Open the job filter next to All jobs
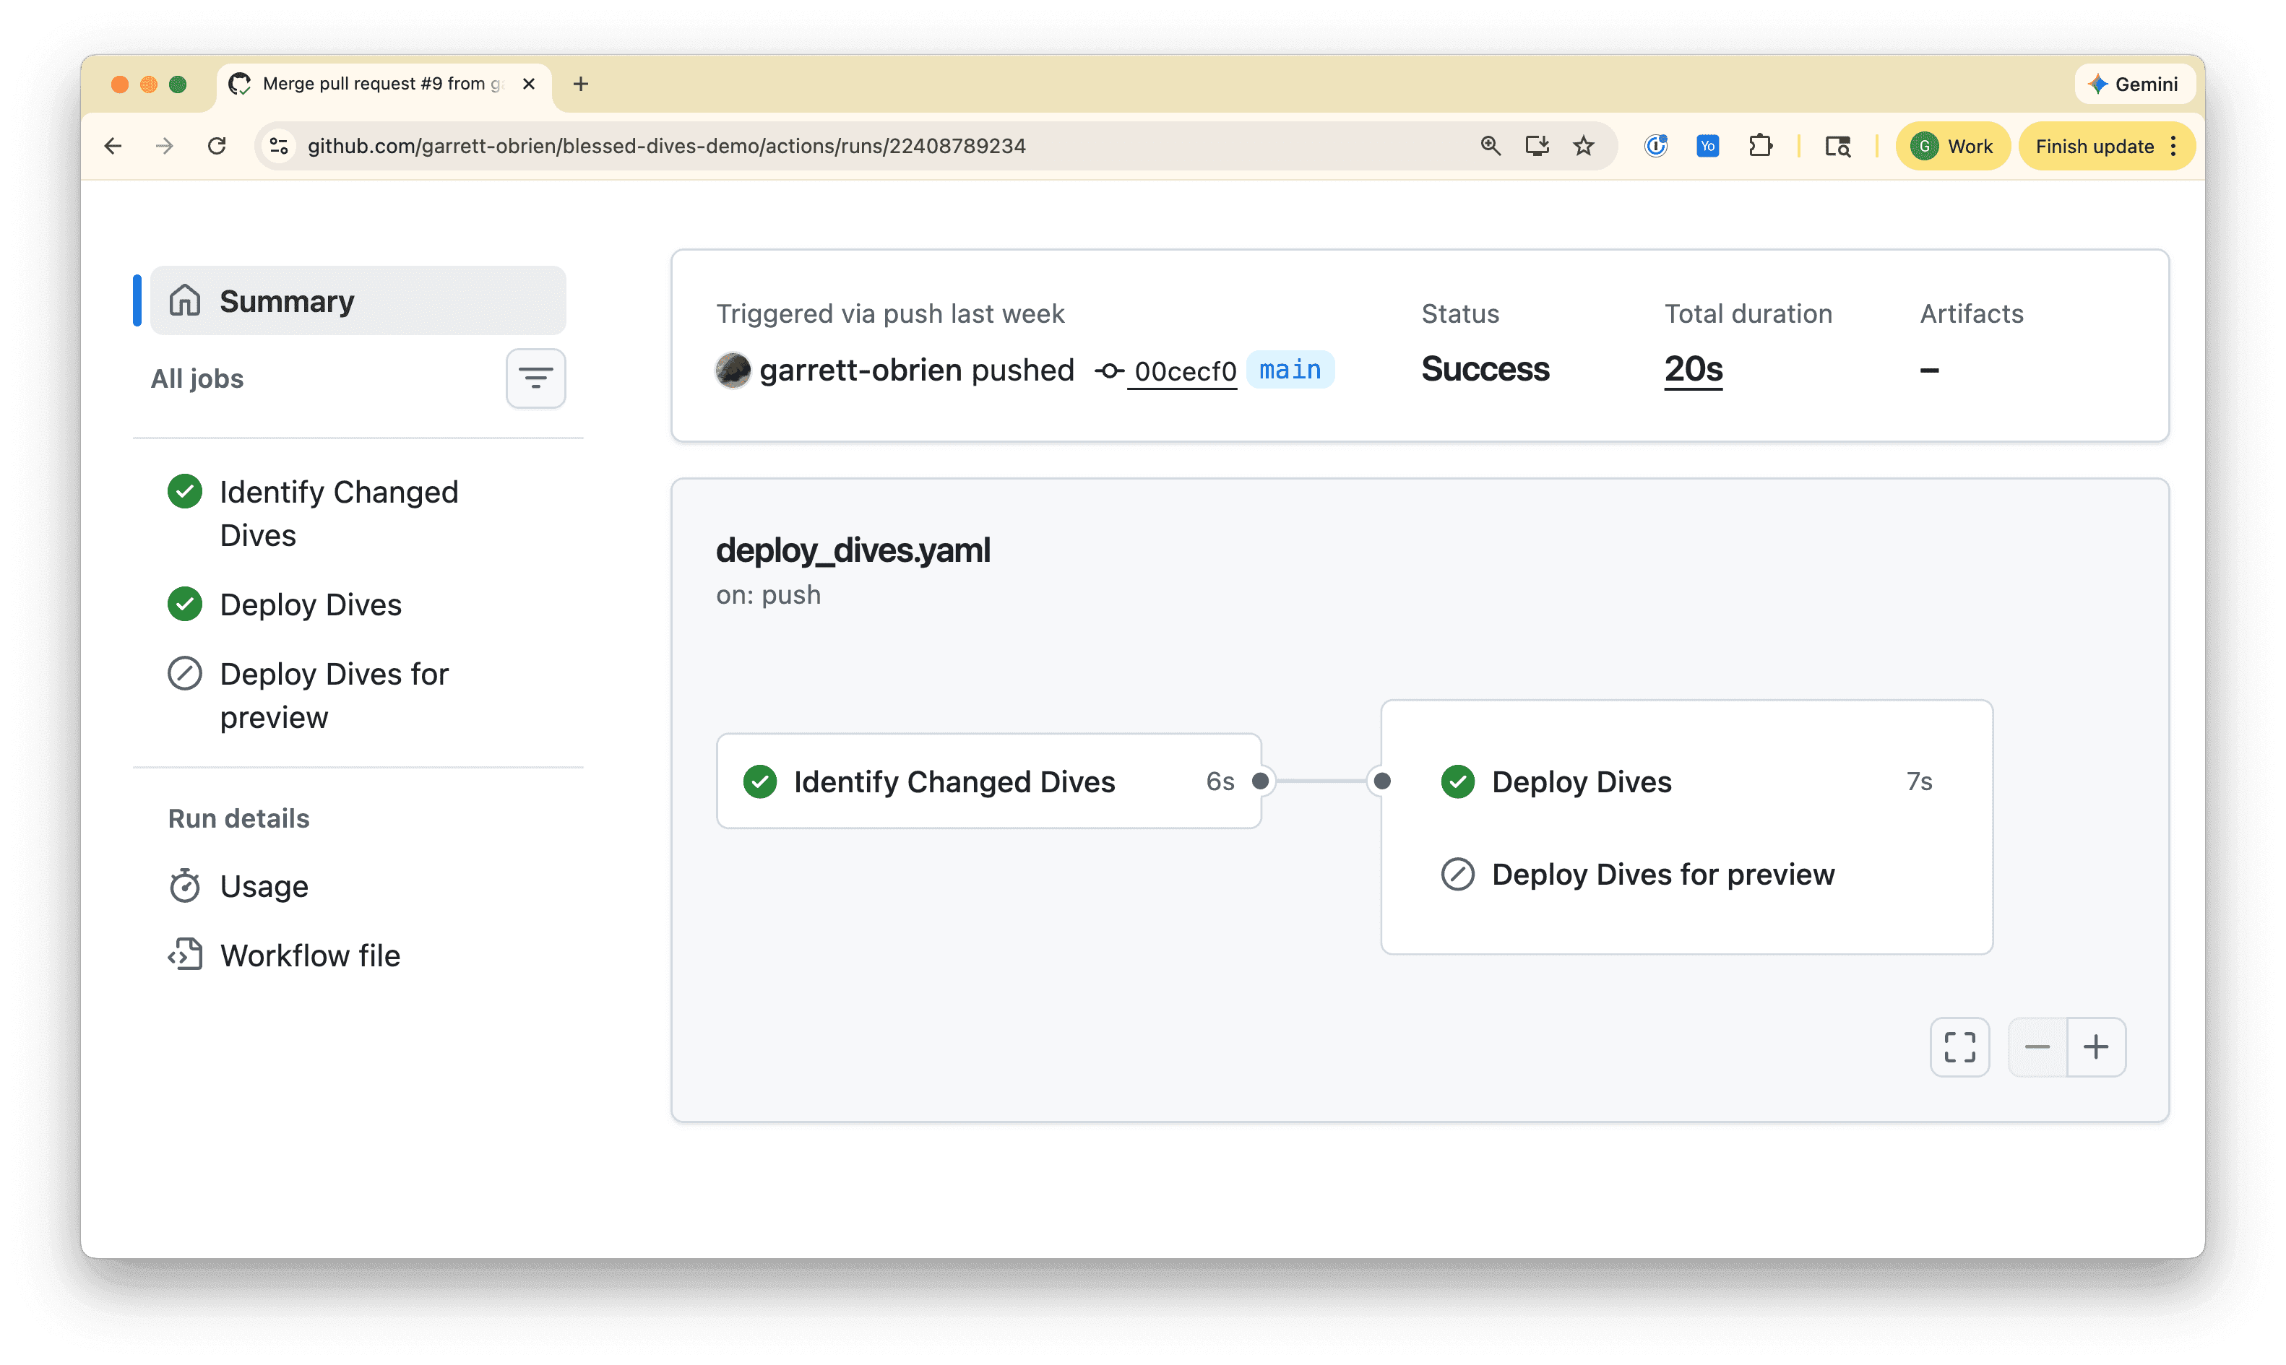Image resolution: width=2286 pixels, height=1365 pixels. click(x=536, y=378)
